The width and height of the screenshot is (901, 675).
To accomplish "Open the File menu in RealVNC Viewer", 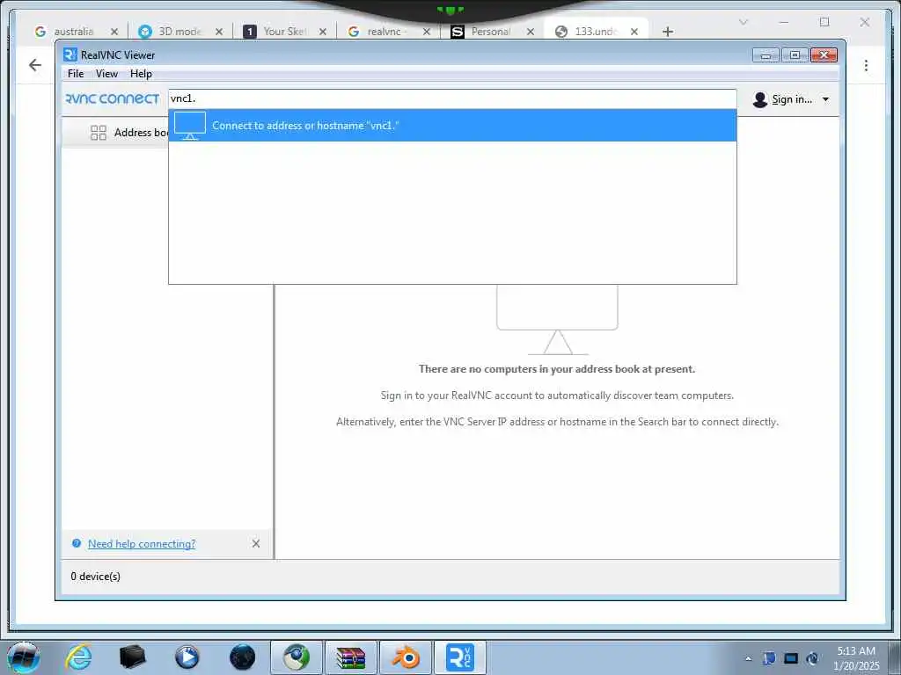I will tap(76, 74).
